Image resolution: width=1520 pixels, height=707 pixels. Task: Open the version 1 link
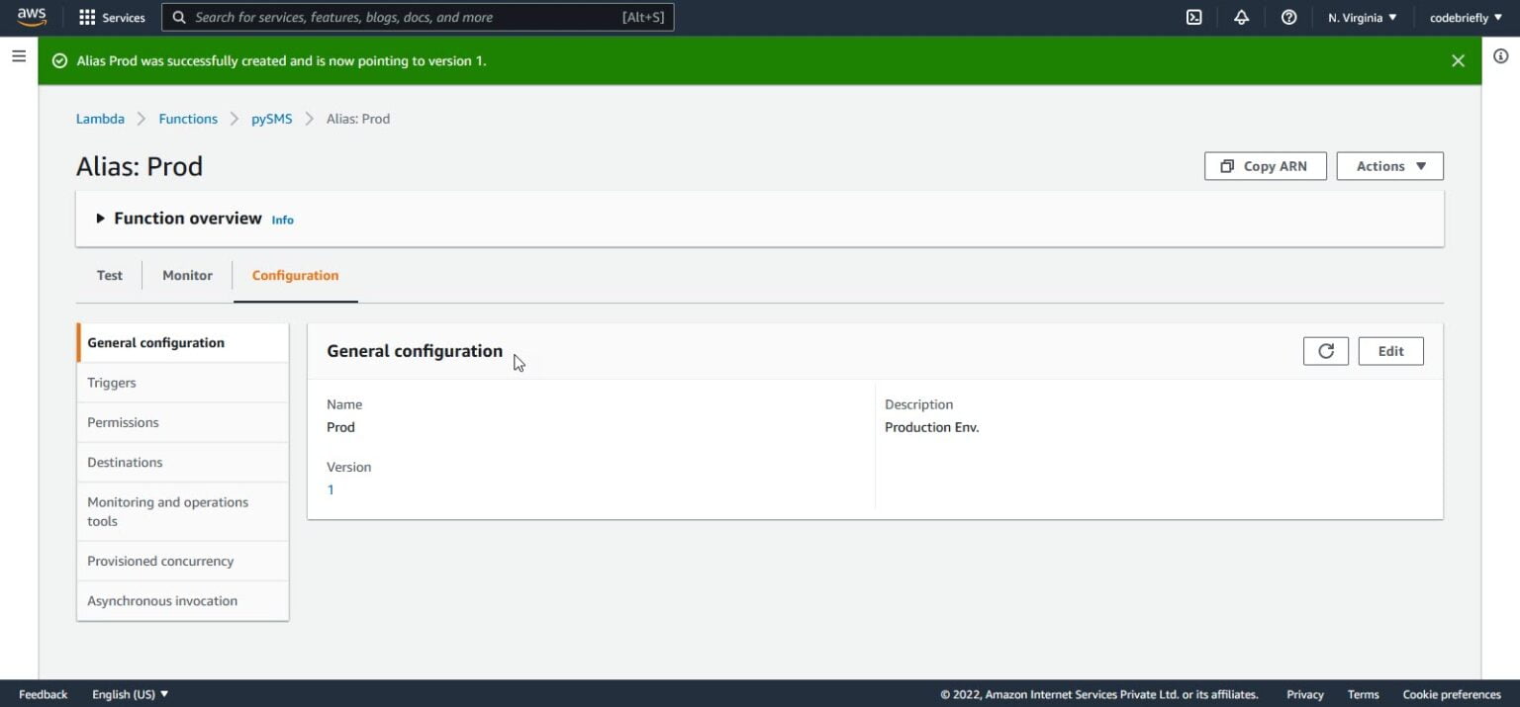(x=331, y=489)
